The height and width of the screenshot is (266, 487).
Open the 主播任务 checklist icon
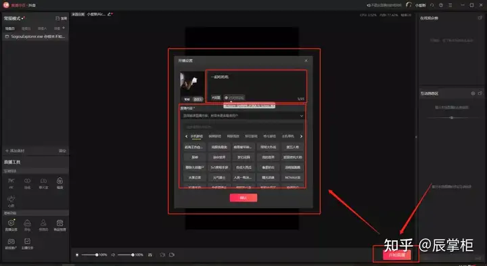(x=27, y=243)
